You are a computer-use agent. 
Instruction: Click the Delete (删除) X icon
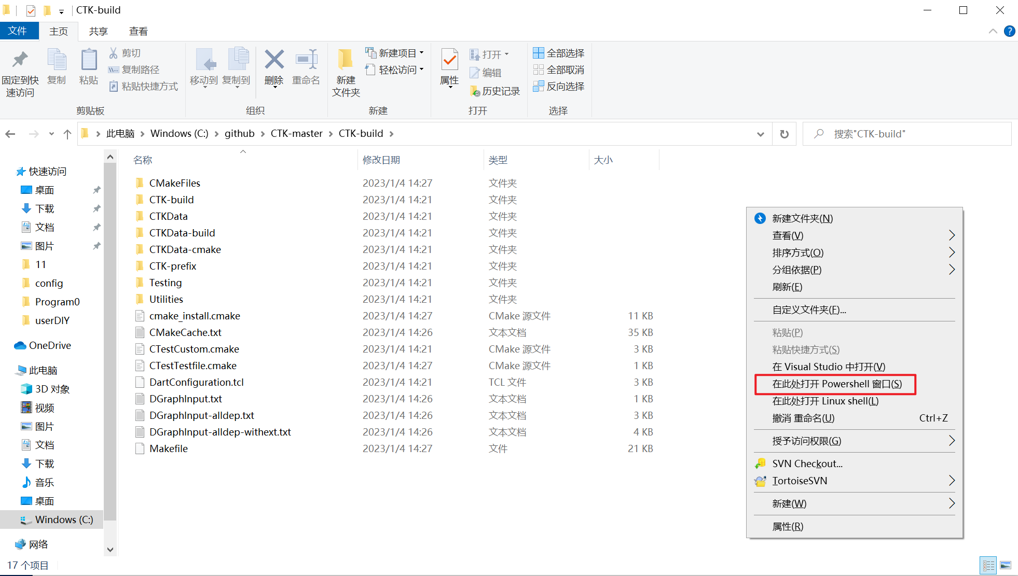[x=274, y=60]
